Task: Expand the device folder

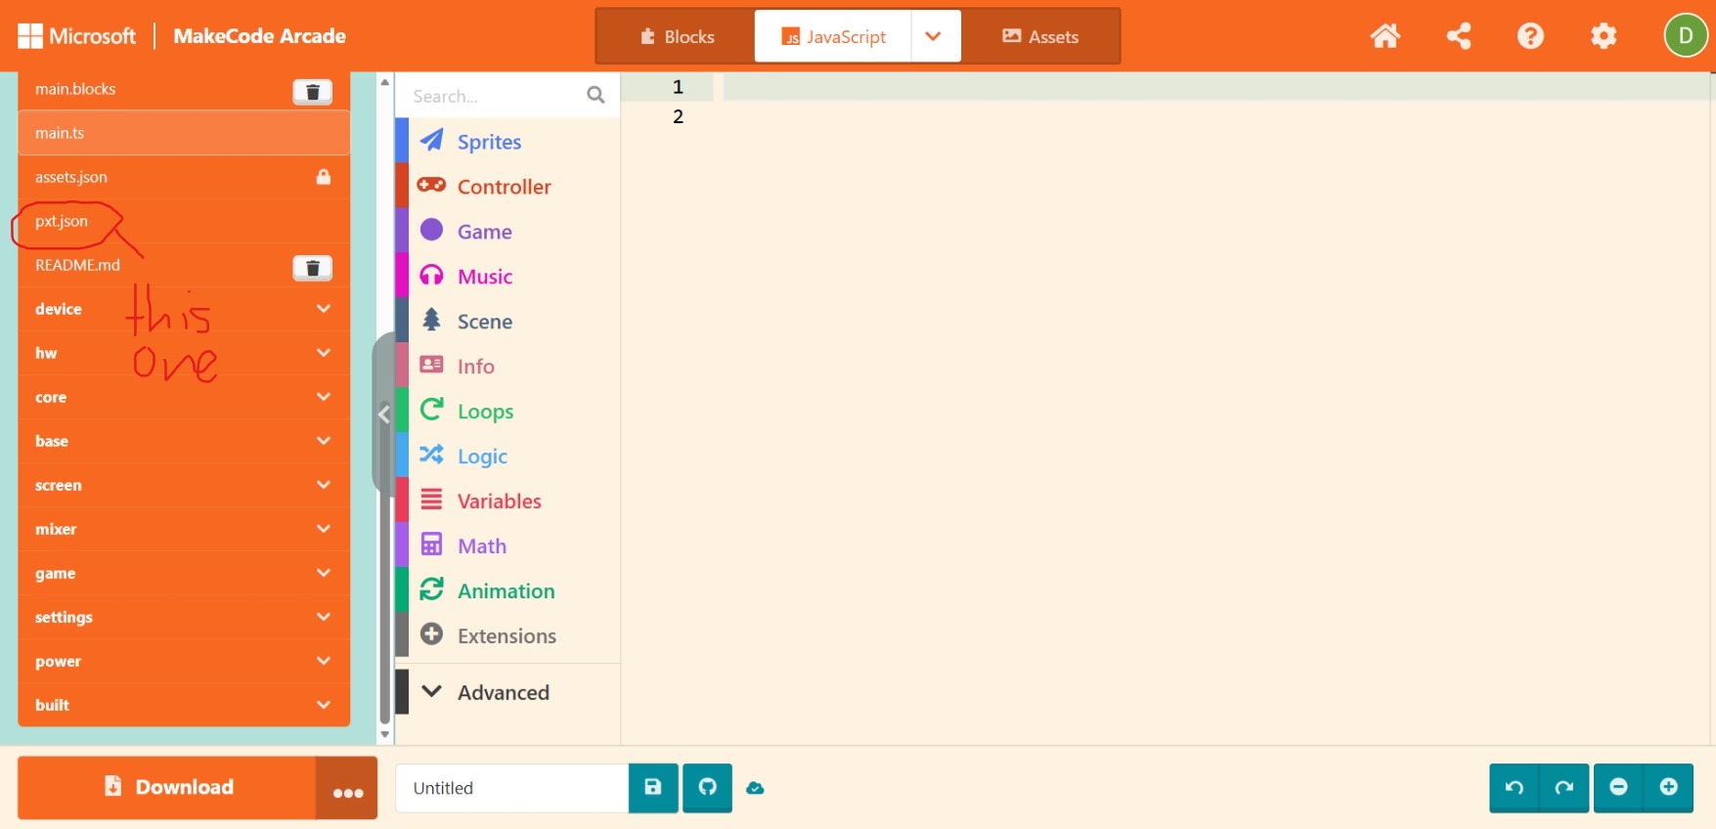Action: coord(184,309)
